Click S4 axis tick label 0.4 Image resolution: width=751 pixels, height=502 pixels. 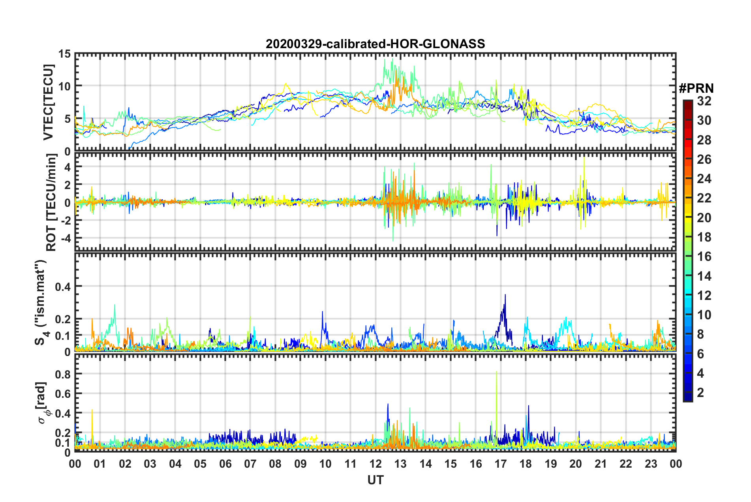[x=63, y=287]
